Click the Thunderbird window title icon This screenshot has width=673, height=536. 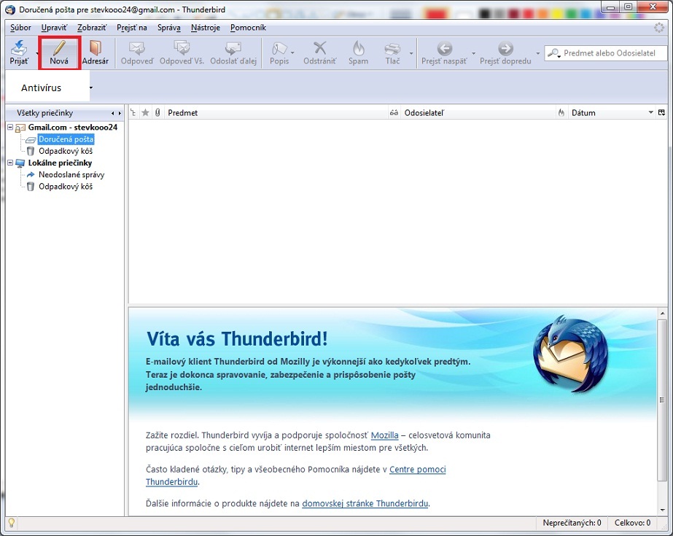[10, 9]
